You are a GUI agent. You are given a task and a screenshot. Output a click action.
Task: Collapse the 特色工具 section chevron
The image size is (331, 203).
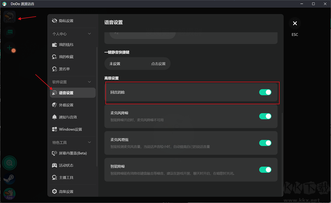89,142
